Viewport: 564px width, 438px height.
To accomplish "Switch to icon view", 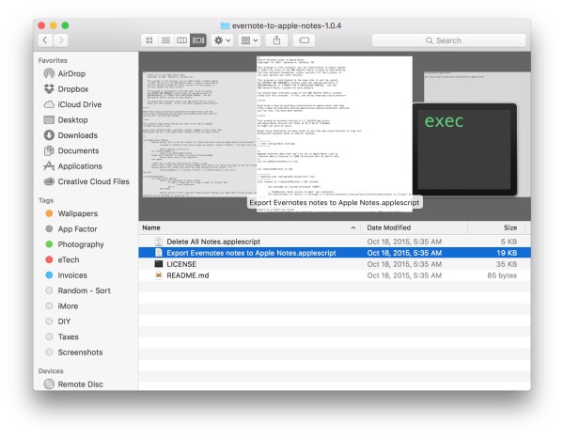I will click(149, 40).
